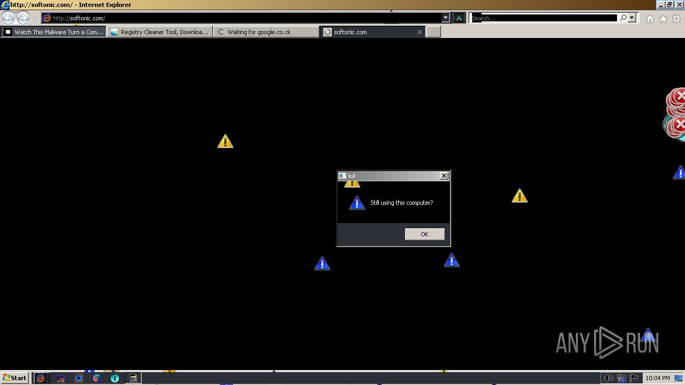The width and height of the screenshot is (685, 385).
Task: Open Windows Media Player taskbar icon
Action: coord(79,378)
